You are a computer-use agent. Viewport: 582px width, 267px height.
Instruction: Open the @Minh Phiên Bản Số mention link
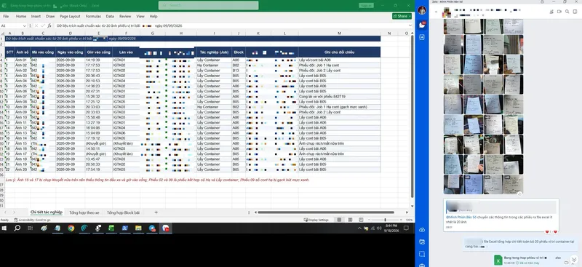click(x=461, y=217)
